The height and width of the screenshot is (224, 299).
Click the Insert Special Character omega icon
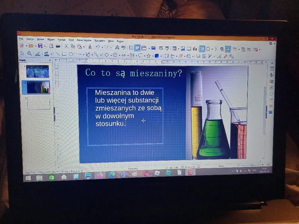point(208,49)
